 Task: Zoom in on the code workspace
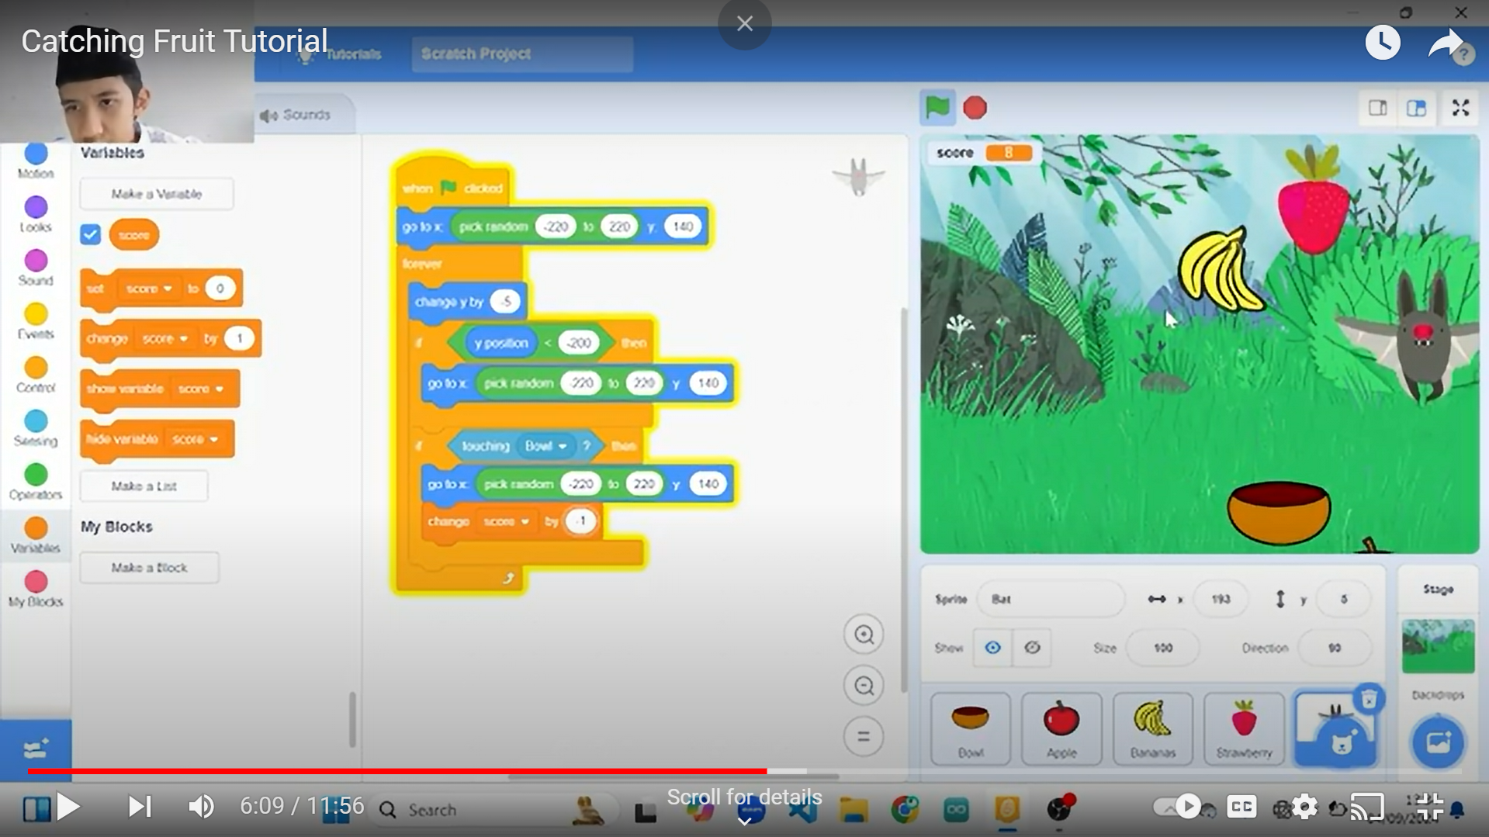coord(863,635)
